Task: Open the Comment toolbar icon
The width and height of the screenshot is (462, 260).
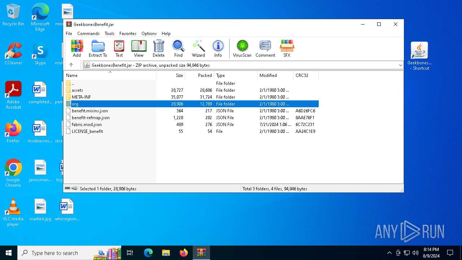Action: [x=265, y=48]
